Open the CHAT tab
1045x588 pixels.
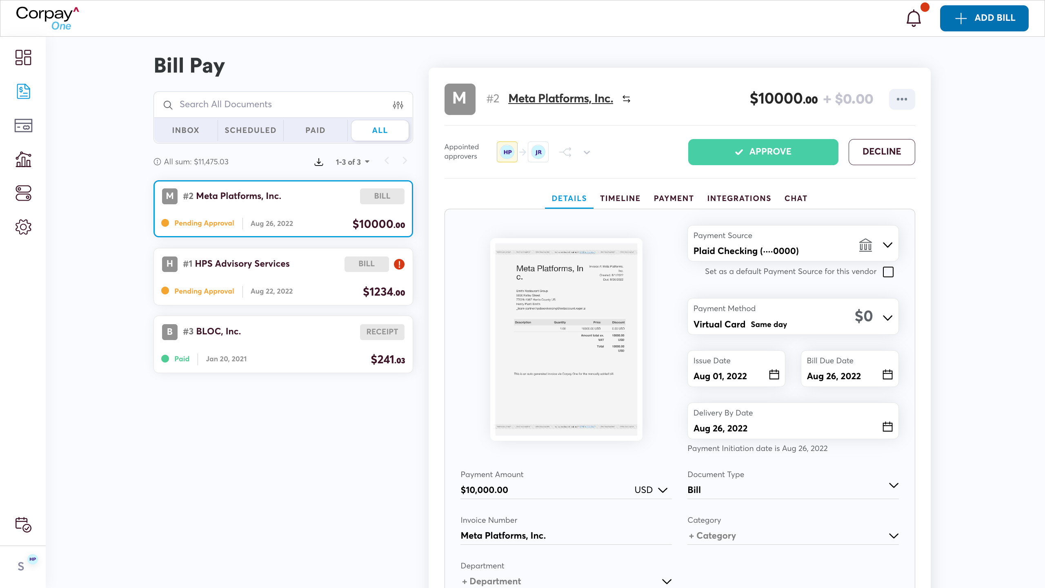[x=796, y=199]
